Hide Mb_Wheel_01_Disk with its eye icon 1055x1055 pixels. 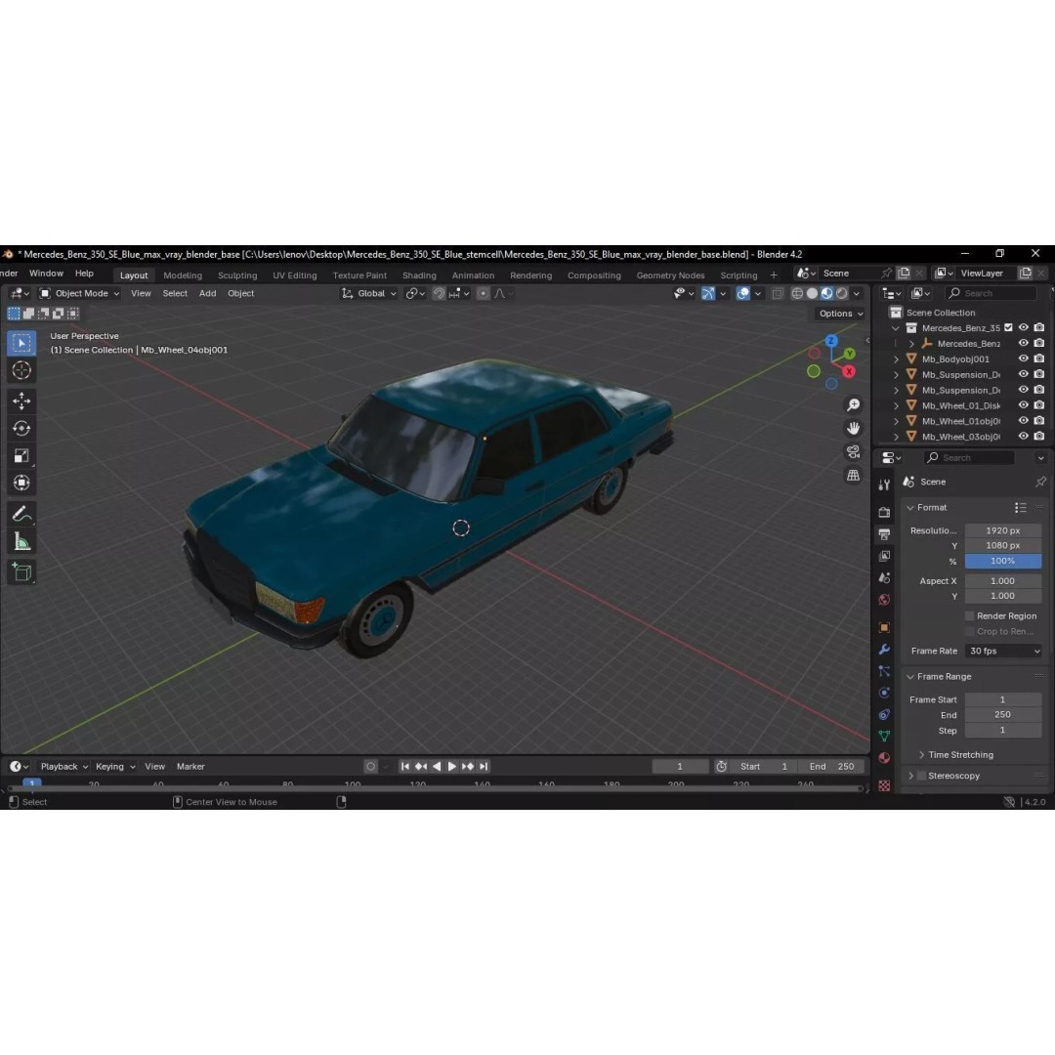[1024, 405]
